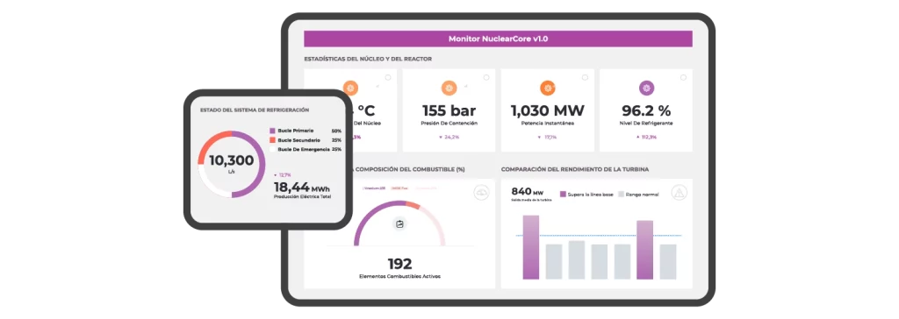The image size is (899, 319).
Task: Click the first tall purple turbine bar
Action: pos(531,247)
